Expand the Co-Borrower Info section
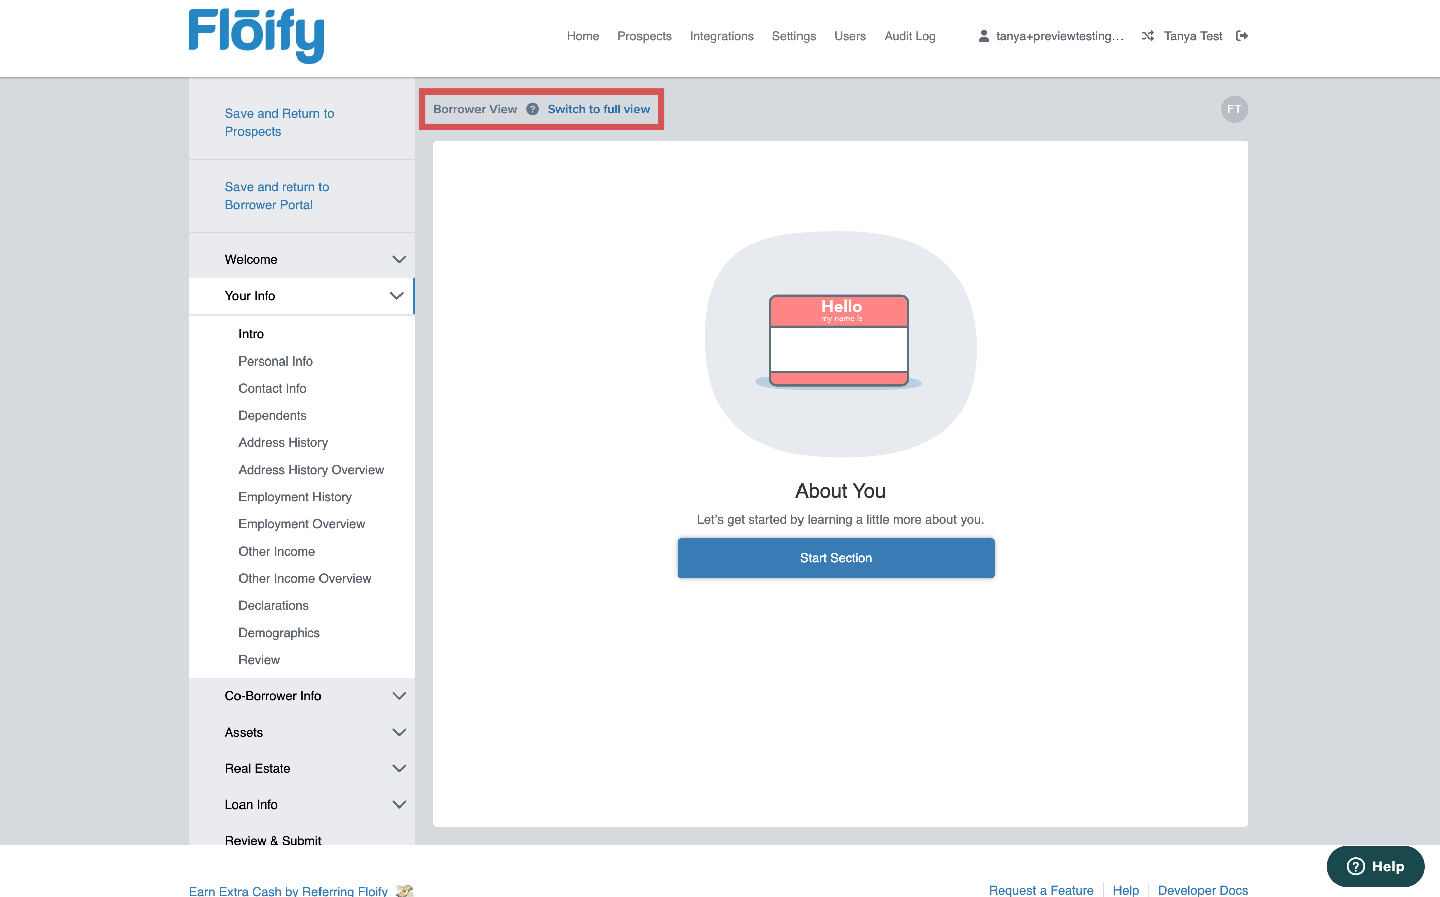 [x=399, y=696]
